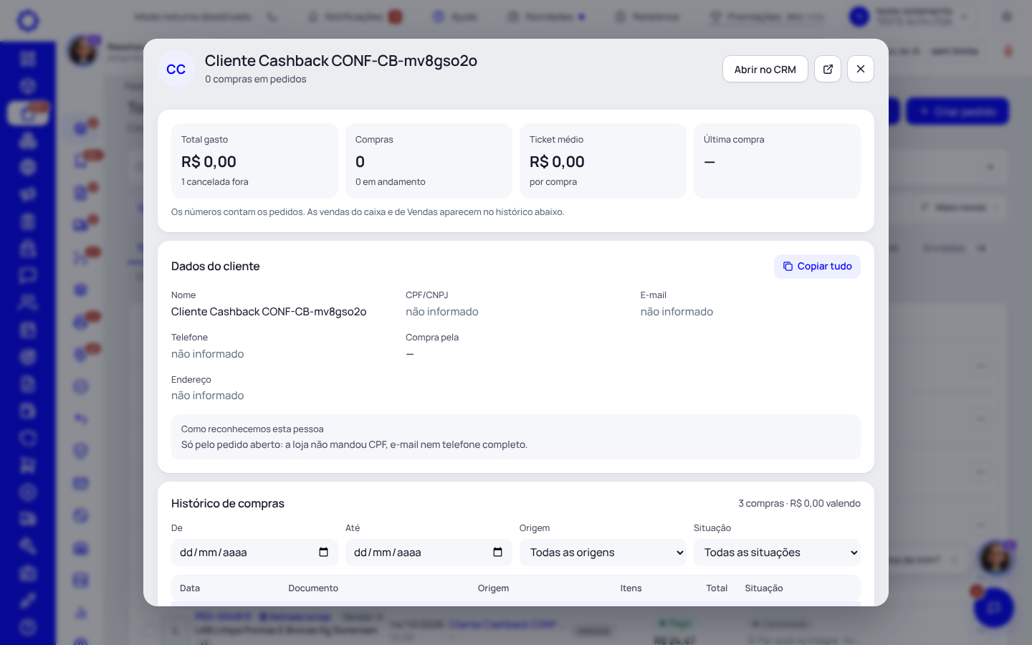This screenshot has height=645, width=1032.
Task: Expand the Todas as origens dropdown
Action: (603, 553)
